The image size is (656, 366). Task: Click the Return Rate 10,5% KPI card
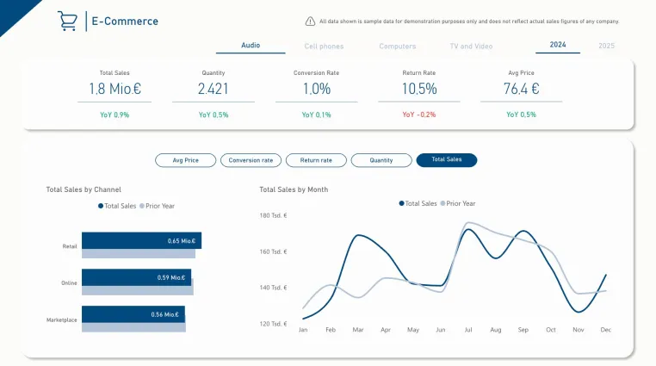coord(418,94)
